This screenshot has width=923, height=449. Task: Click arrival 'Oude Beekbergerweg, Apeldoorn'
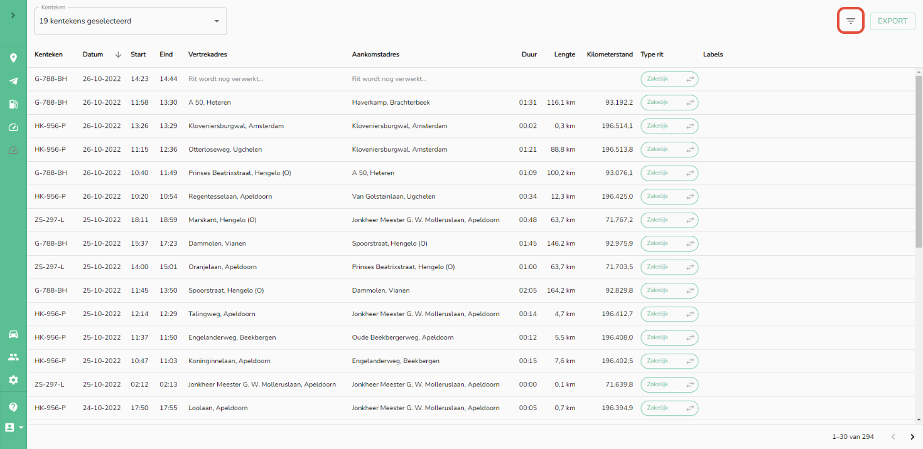402,337
